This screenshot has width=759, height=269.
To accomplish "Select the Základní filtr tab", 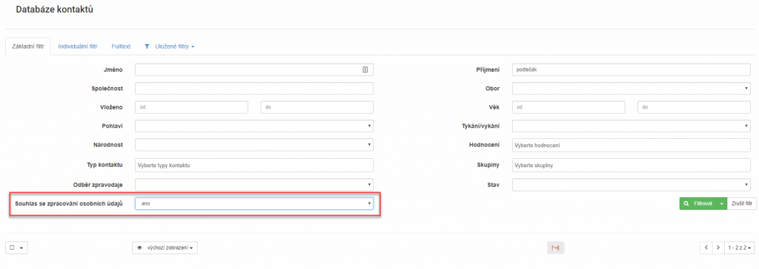I will pyautogui.click(x=27, y=47).
